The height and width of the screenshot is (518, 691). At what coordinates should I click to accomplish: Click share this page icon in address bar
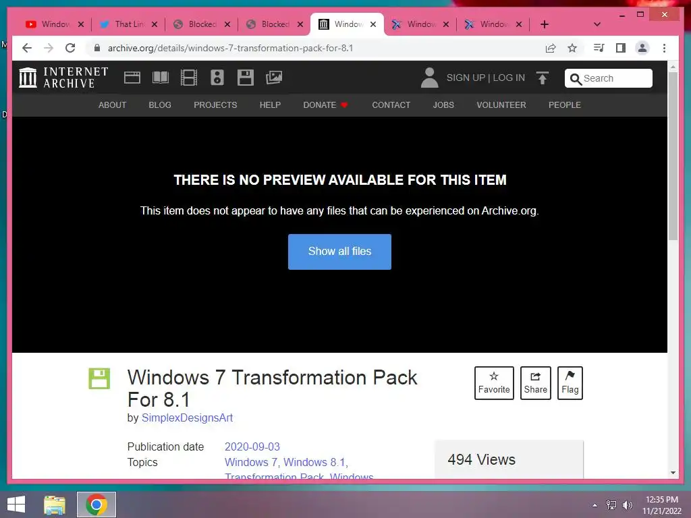(x=551, y=48)
